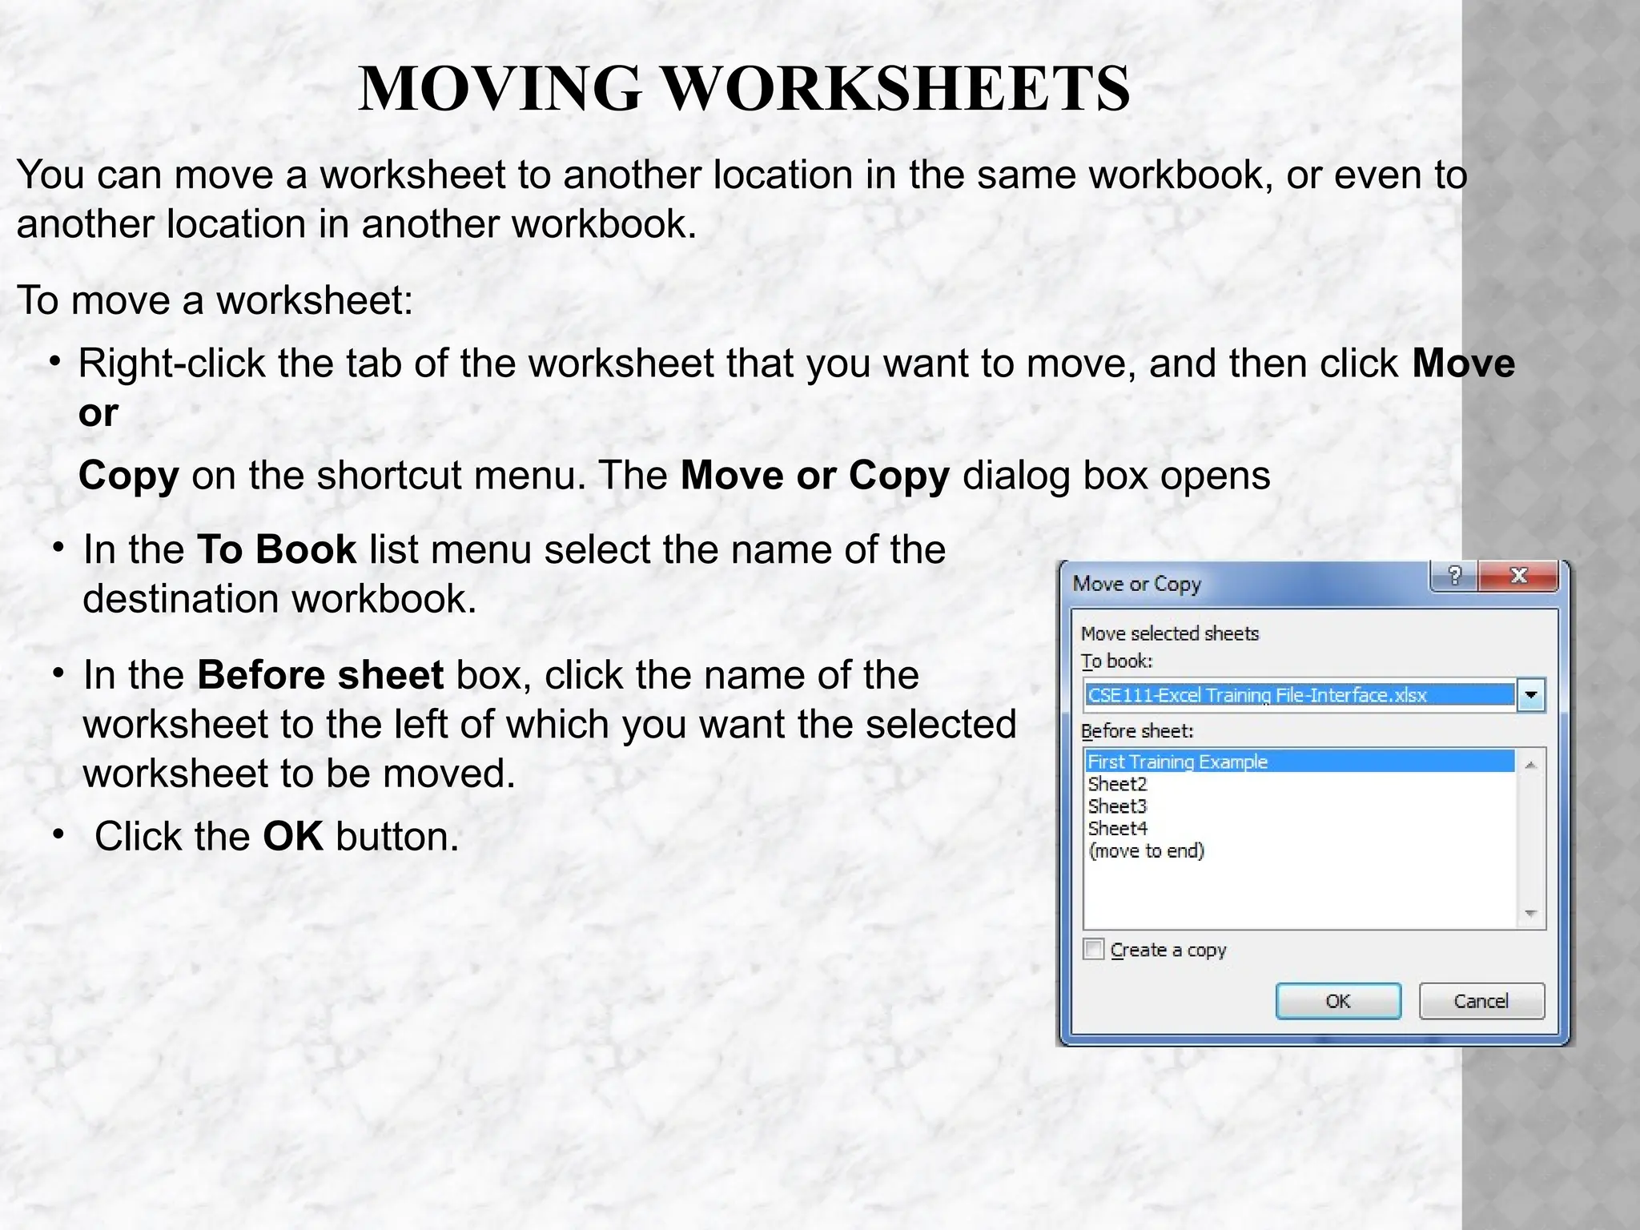Viewport: 1640px width, 1230px height.
Task: Enable the Create a copy checkbox
Action: [x=1094, y=950]
